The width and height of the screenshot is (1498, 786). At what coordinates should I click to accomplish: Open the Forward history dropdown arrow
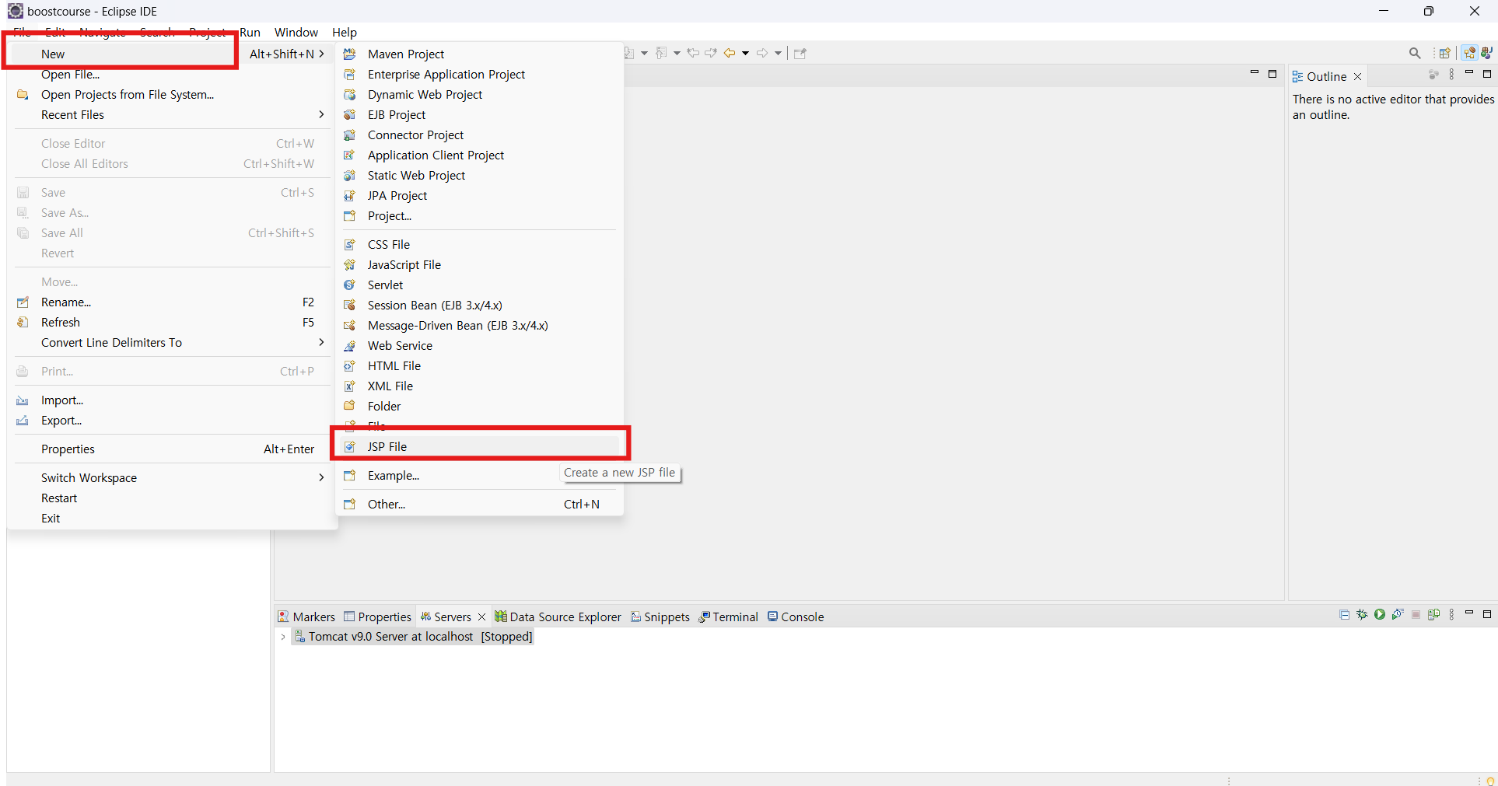pyautogui.click(x=778, y=53)
